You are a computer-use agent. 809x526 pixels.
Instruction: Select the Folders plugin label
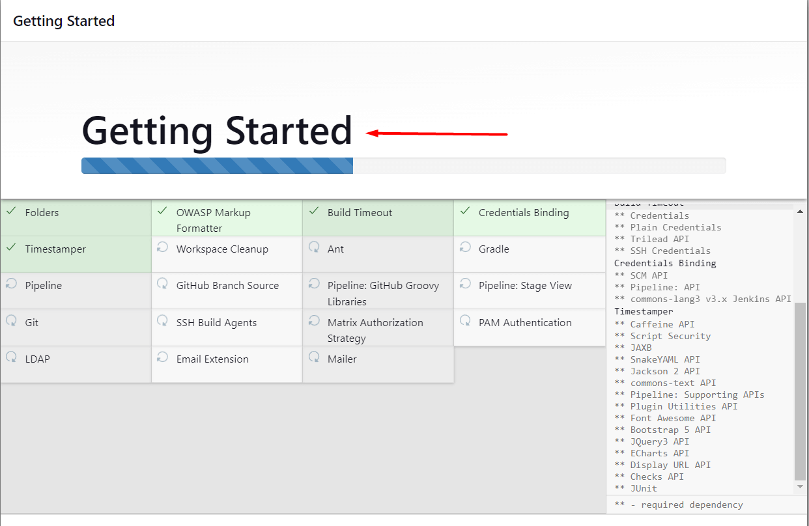(42, 213)
